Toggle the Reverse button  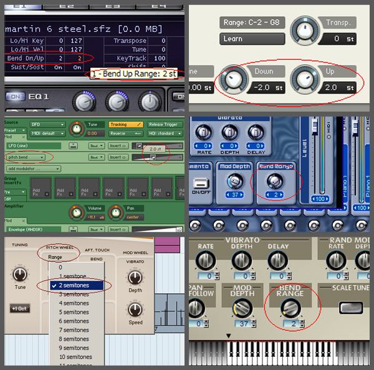pyautogui.click(x=126, y=134)
